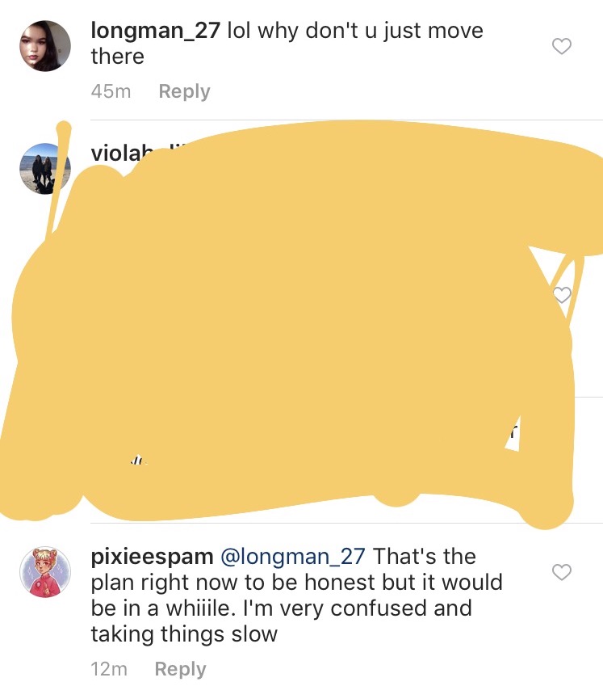Select the 12m timestamp

pos(109,669)
